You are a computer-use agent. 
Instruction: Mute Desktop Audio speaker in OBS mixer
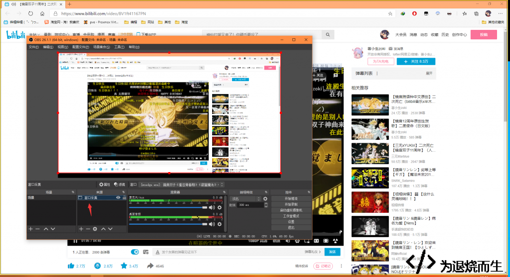[x=212, y=224]
